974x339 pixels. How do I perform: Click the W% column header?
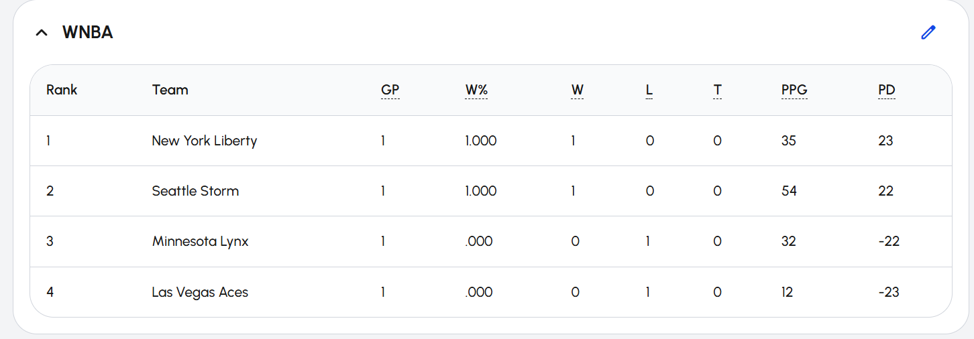[x=476, y=90]
